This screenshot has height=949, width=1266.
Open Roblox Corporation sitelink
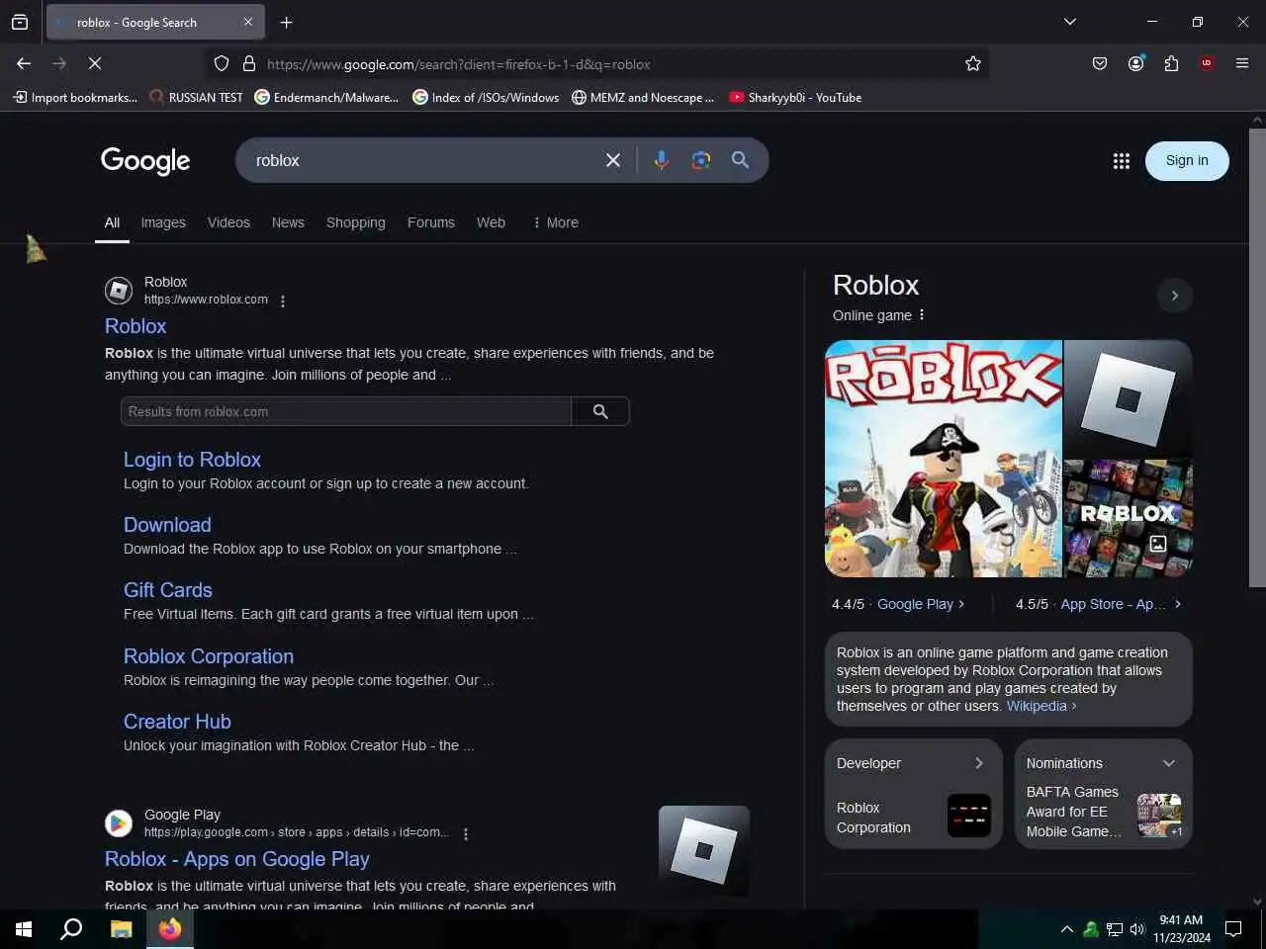[209, 656]
